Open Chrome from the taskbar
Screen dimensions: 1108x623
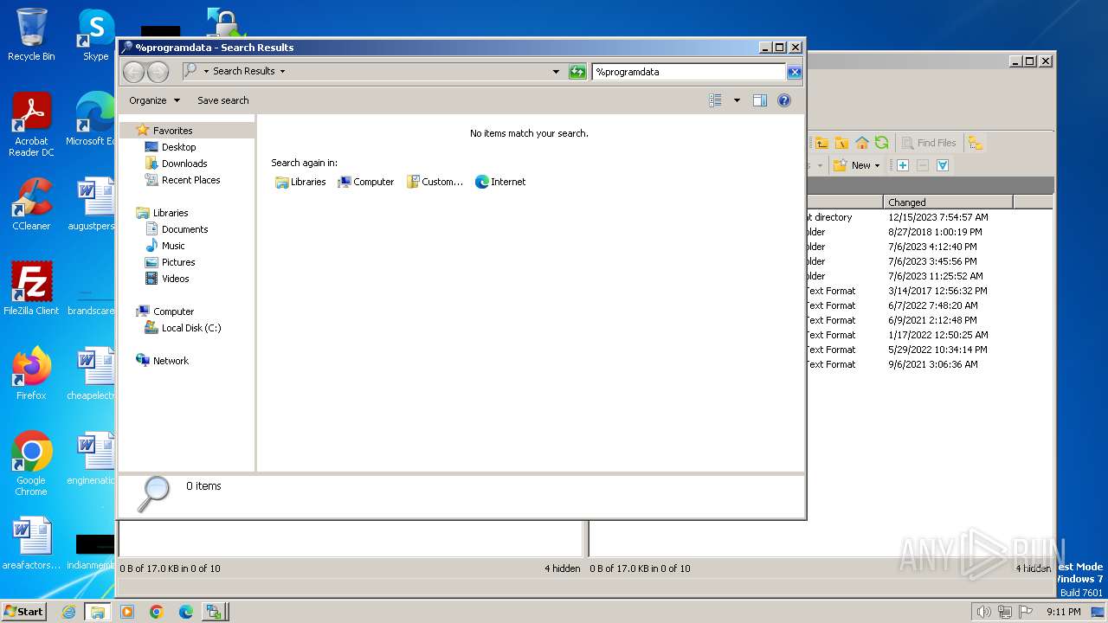pos(157,612)
